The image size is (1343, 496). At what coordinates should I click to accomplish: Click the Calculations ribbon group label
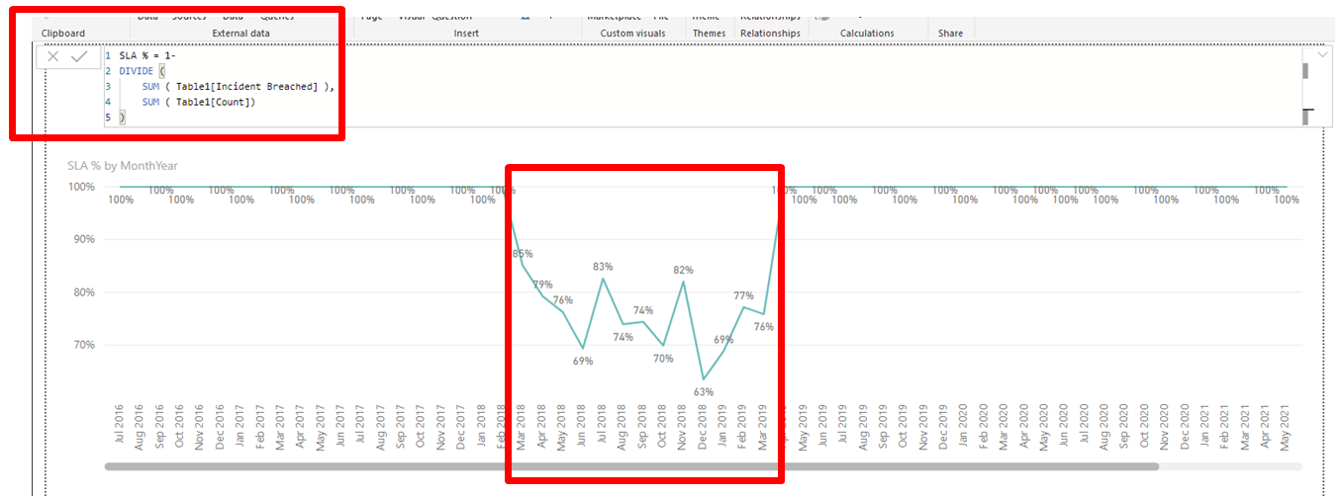click(x=867, y=34)
